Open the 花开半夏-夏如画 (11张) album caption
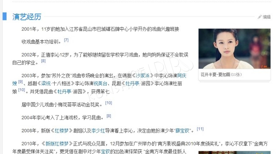Image resolution: width=280 pixels, height=154 pixels. pos(221,75)
